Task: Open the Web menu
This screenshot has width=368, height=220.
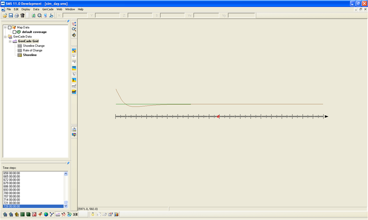Action: pyautogui.click(x=59, y=9)
